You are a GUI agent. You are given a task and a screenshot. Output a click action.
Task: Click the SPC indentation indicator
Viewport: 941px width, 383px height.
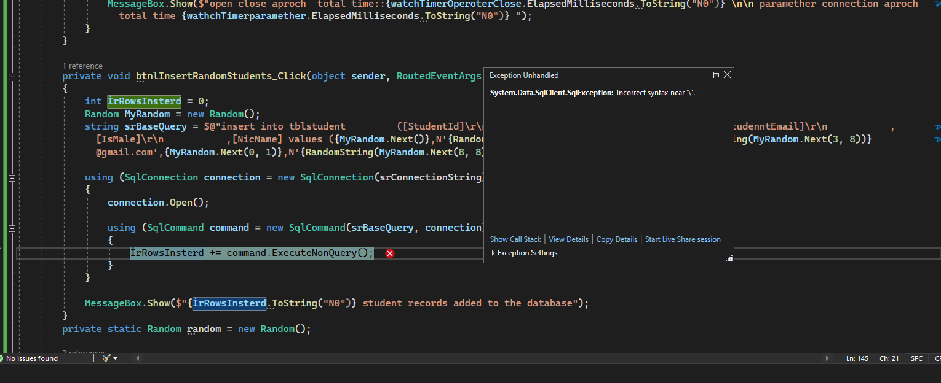(916, 358)
